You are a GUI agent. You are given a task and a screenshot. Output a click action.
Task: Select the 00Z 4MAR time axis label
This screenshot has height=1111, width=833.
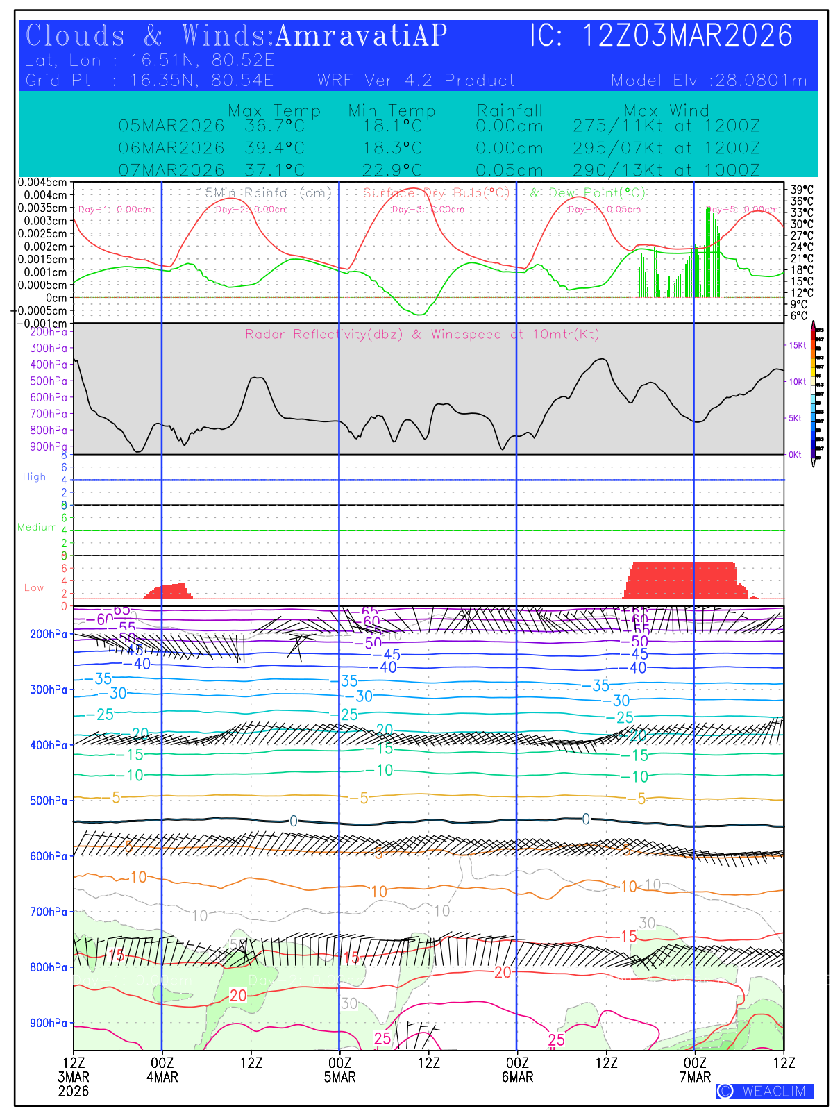click(162, 1070)
